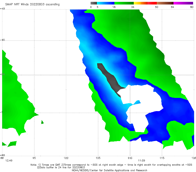
Task: Click the gray 0-5 color bar segment
Action: [93, 3]
